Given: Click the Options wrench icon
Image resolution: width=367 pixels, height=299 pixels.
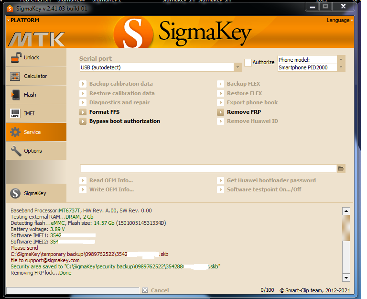Looking at the screenshot, I should tap(16, 151).
